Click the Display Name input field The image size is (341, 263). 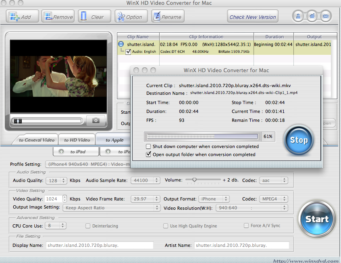pos(100,245)
